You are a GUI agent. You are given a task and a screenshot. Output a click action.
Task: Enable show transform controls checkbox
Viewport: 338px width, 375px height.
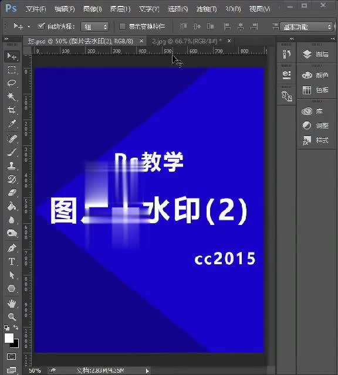[x=122, y=26]
